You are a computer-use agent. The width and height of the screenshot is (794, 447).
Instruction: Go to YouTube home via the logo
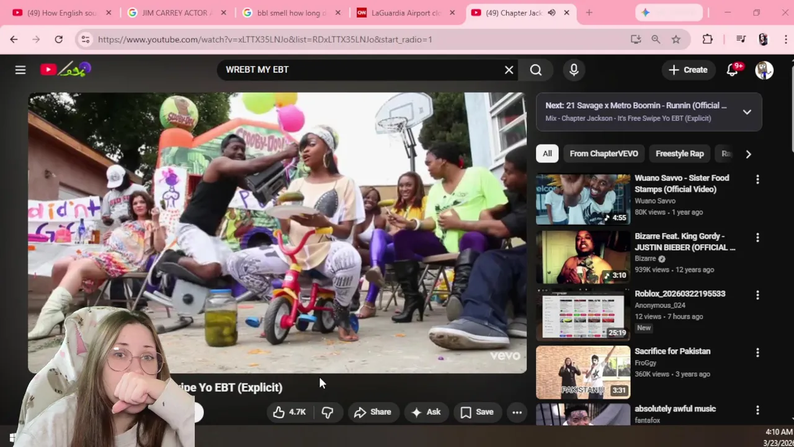tap(66, 70)
